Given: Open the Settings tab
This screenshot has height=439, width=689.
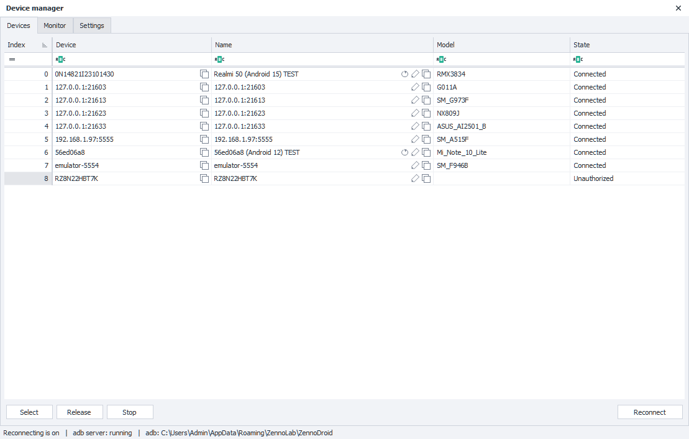Looking at the screenshot, I should click(92, 25).
